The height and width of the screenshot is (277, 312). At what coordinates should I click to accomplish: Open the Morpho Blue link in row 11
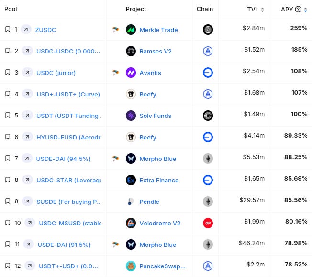[158, 245]
